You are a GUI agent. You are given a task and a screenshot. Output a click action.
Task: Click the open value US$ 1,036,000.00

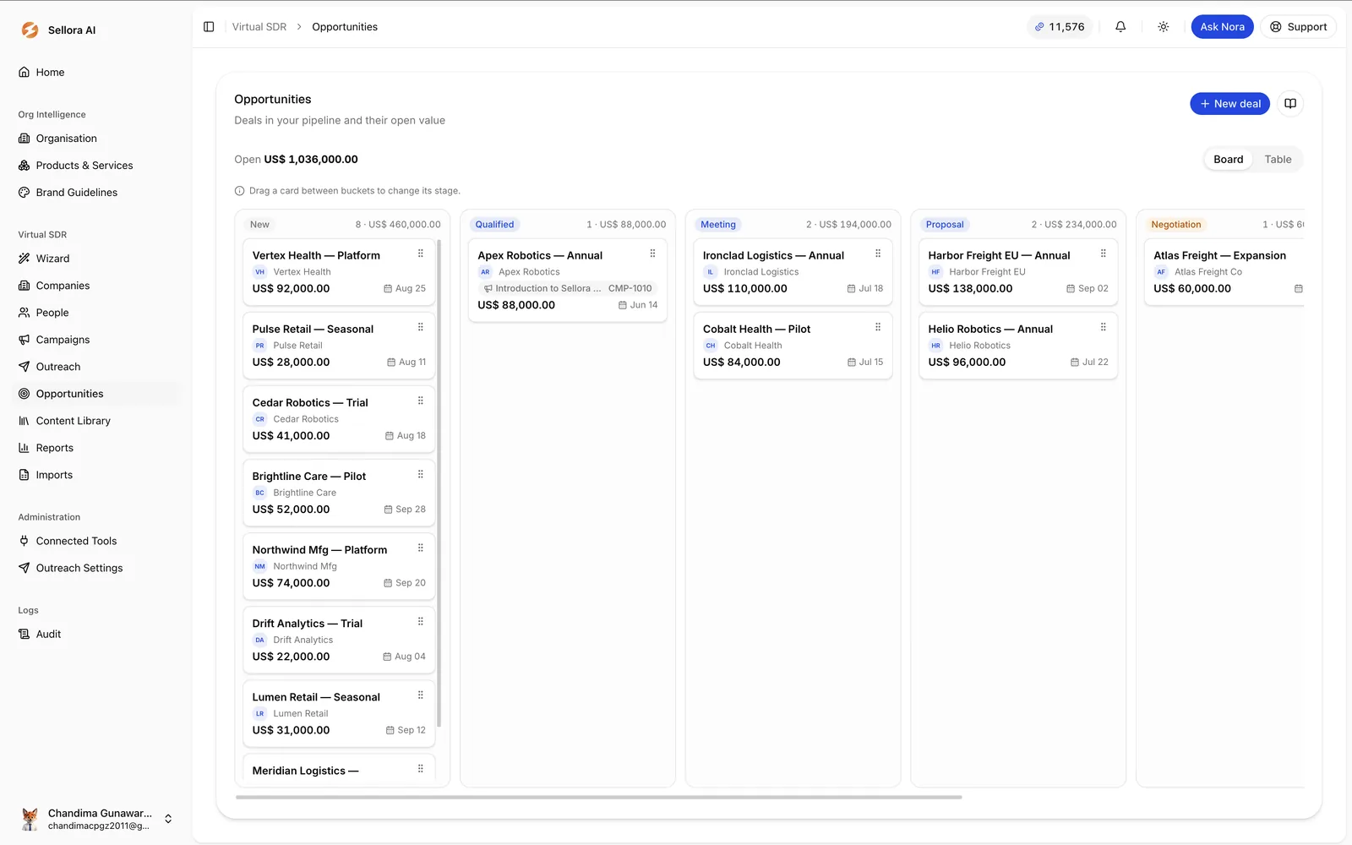tap(311, 159)
